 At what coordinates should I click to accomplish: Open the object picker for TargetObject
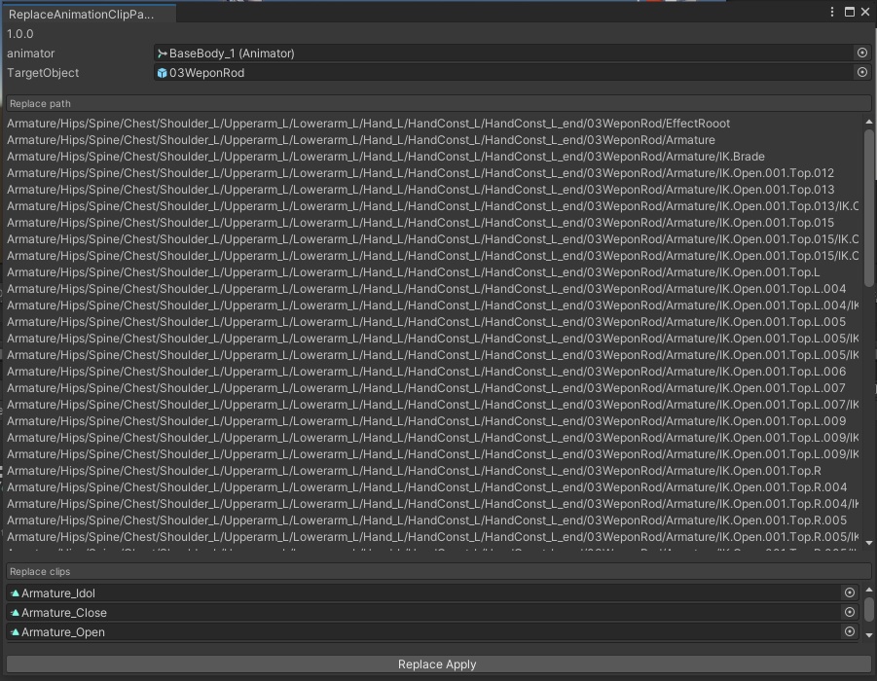point(861,72)
